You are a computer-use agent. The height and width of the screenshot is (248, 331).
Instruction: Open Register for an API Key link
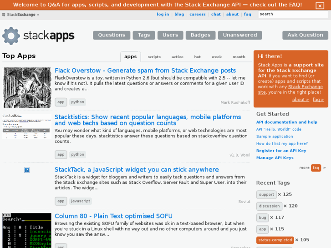281,151
